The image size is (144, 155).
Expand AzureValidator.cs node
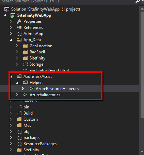coord(17,95)
